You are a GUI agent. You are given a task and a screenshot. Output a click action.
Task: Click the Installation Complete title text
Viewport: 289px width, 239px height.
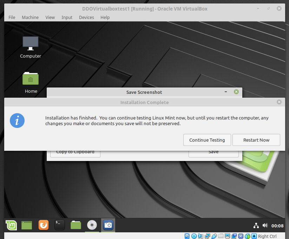(145, 102)
